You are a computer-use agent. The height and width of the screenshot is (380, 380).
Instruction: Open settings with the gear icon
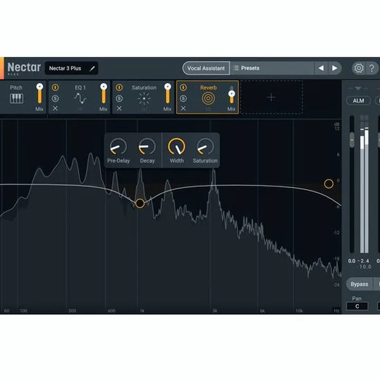click(x=359, y=68)
